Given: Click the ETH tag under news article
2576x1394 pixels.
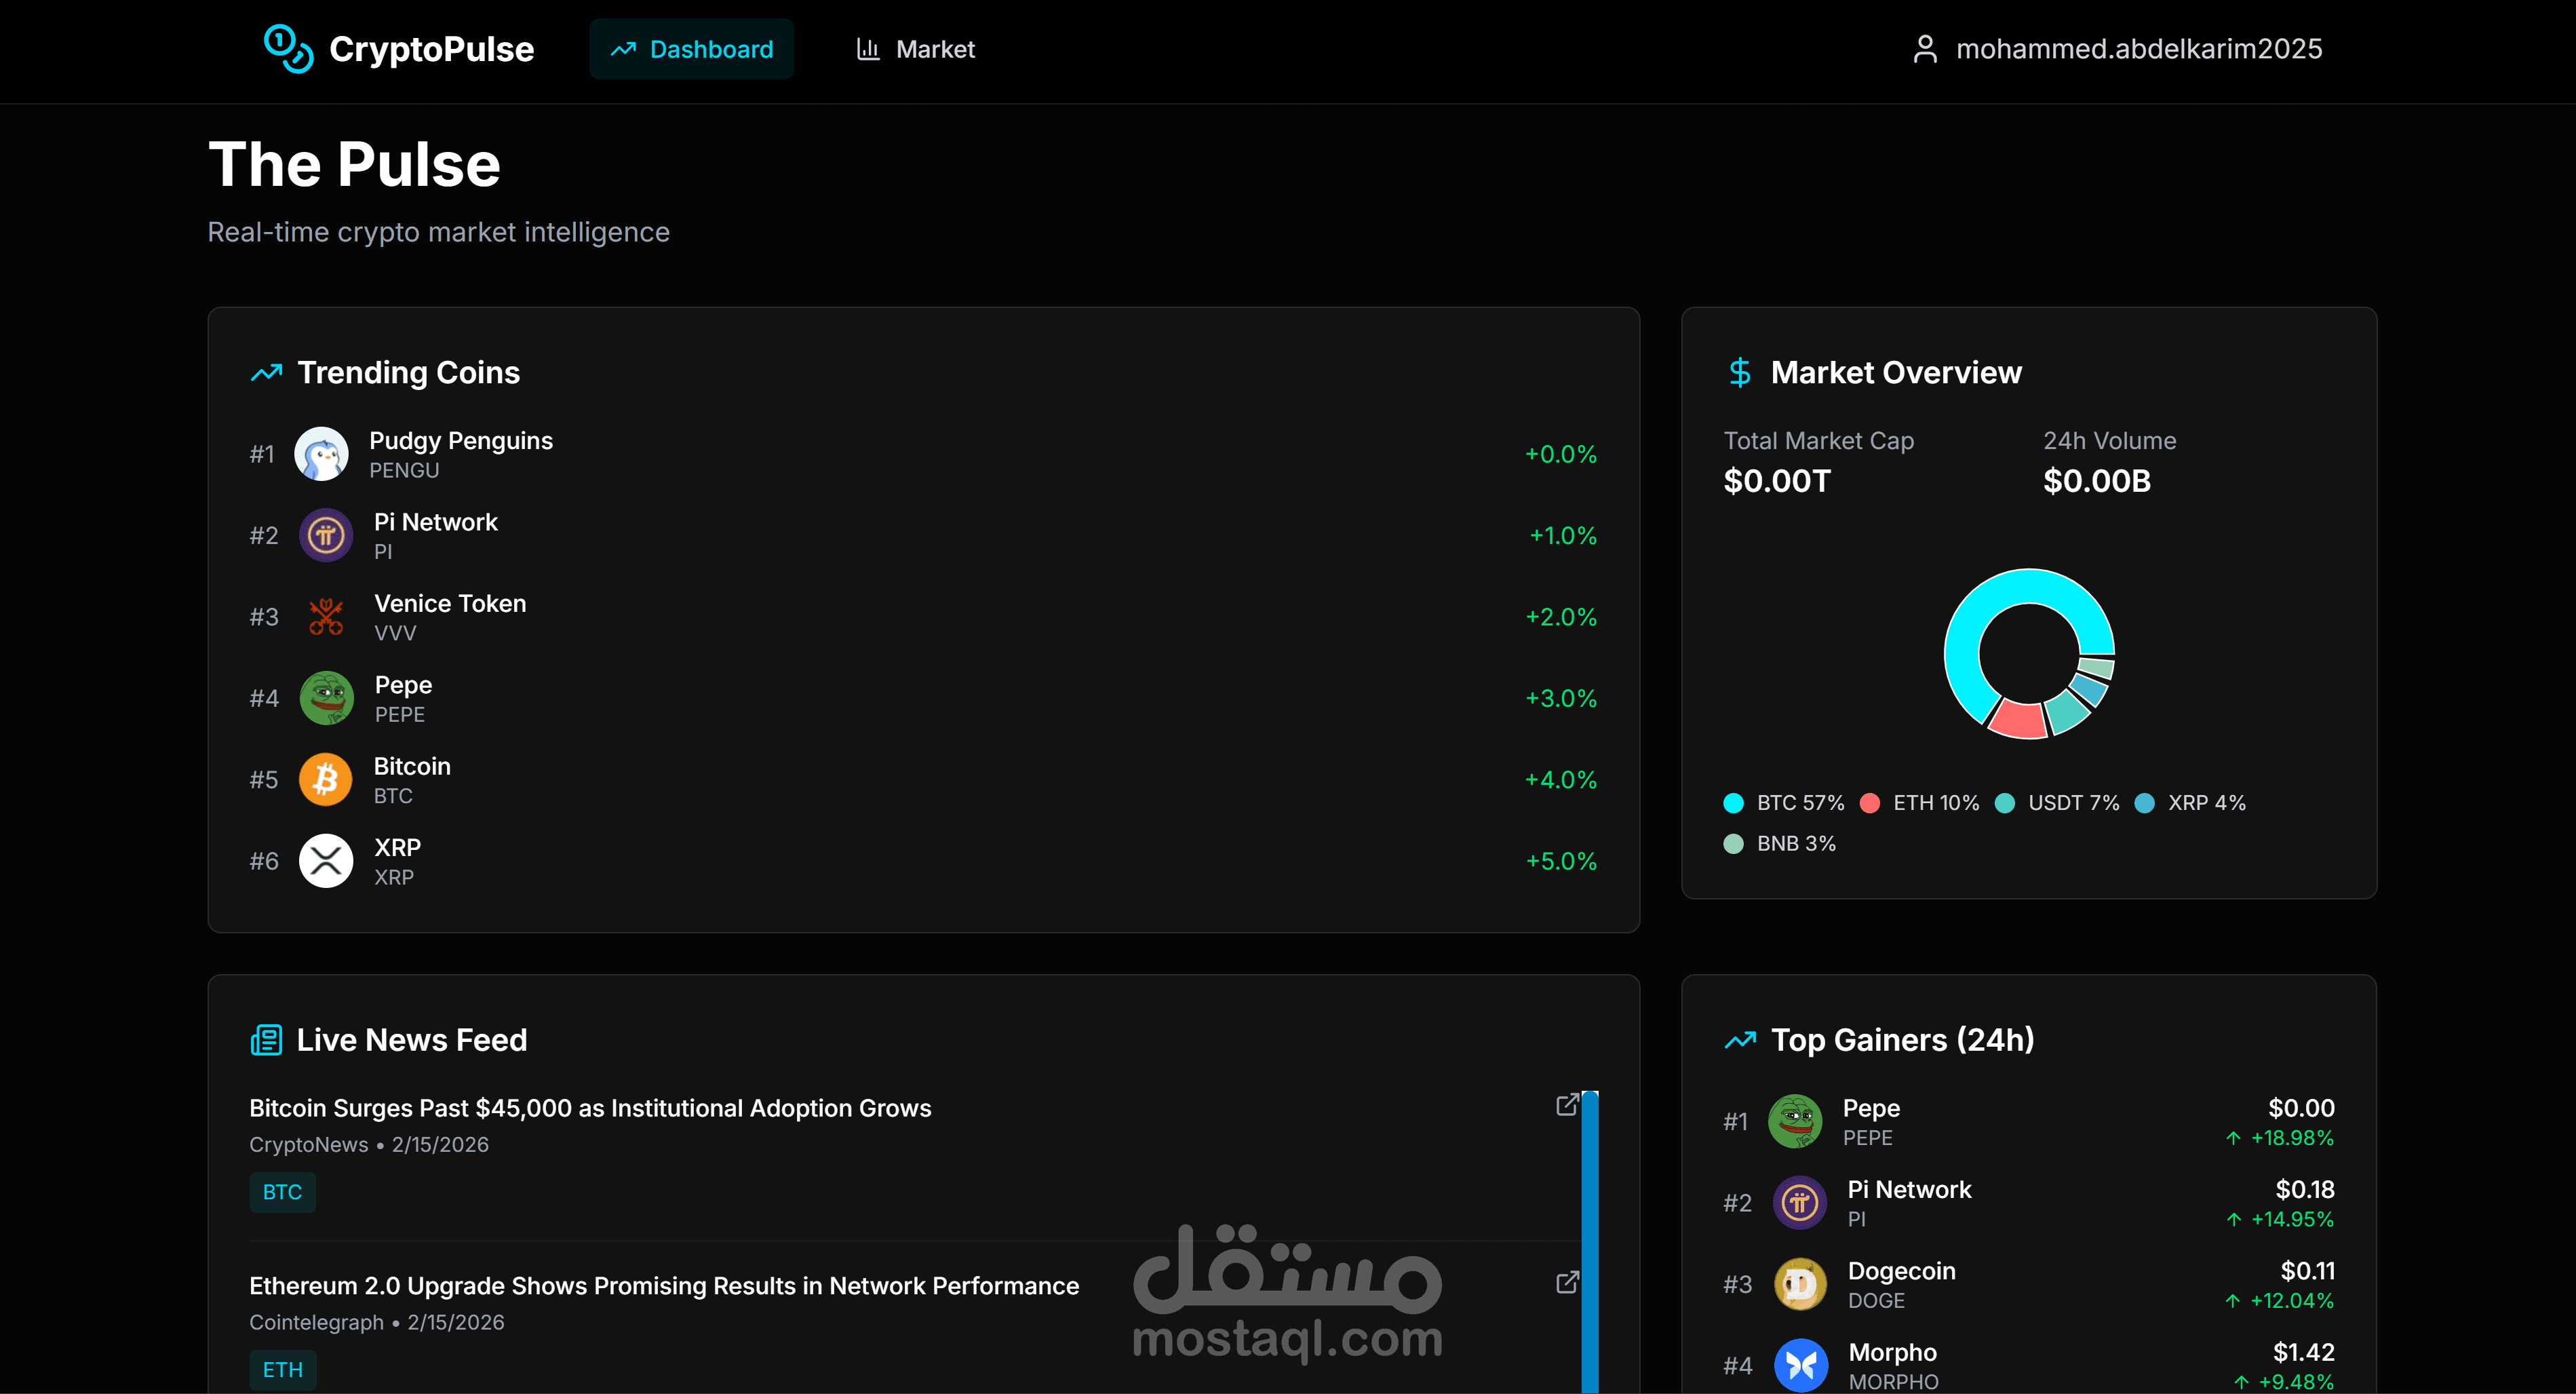Looking at the screenshot, I should pyautogui.click(x=282, y=1369).
